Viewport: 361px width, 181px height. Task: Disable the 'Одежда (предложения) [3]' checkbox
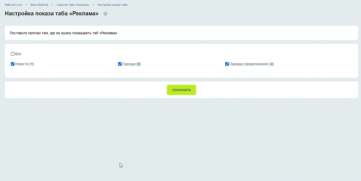(227, 64)
